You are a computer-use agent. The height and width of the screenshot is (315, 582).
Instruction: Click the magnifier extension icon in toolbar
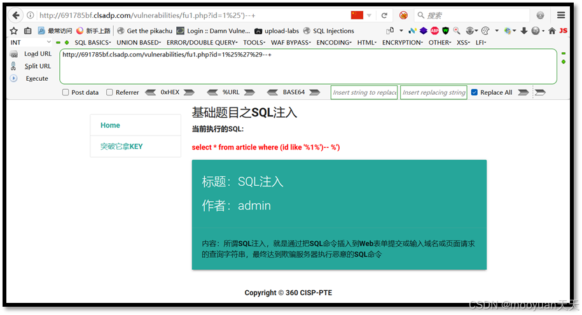click(x=456, y=31)
